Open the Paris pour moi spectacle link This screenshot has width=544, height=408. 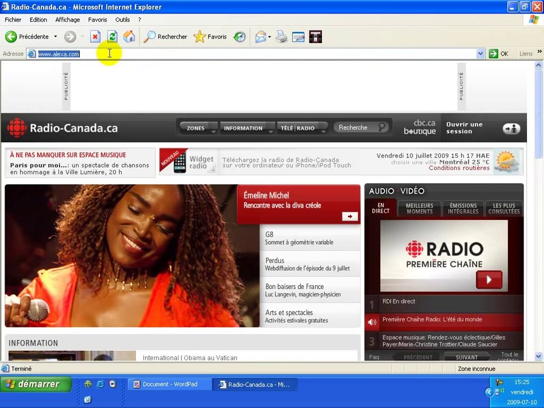(x=79, y=169)
